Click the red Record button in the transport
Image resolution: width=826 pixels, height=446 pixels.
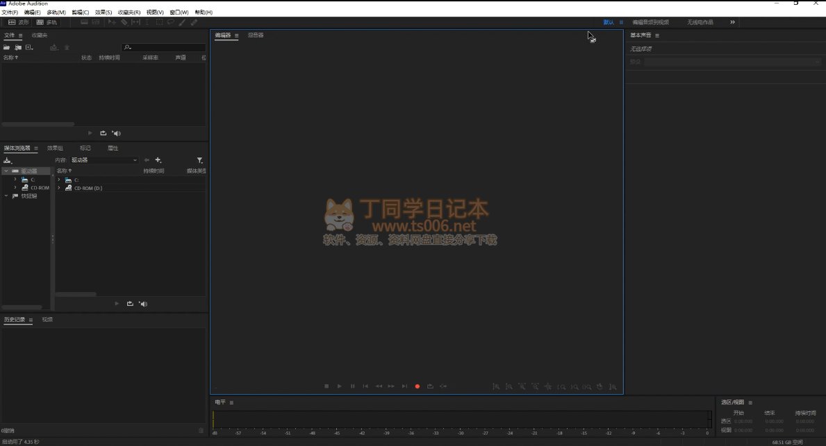click(x=418, y=386)
